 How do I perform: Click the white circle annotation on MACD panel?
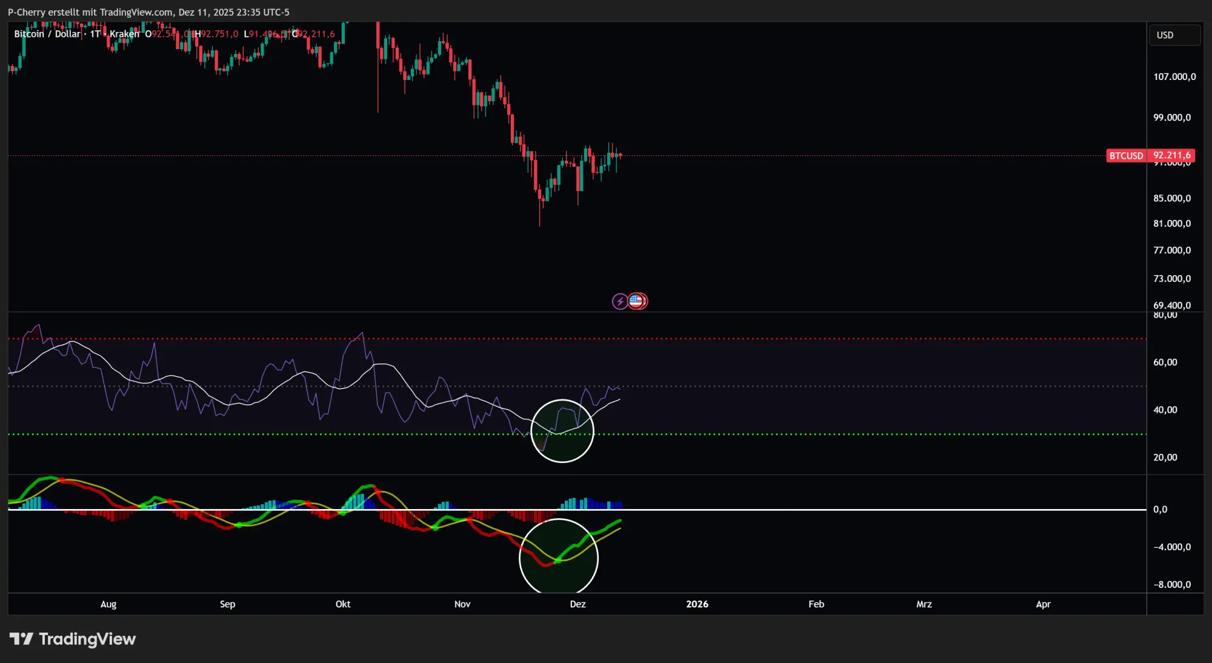coord(559,557)
